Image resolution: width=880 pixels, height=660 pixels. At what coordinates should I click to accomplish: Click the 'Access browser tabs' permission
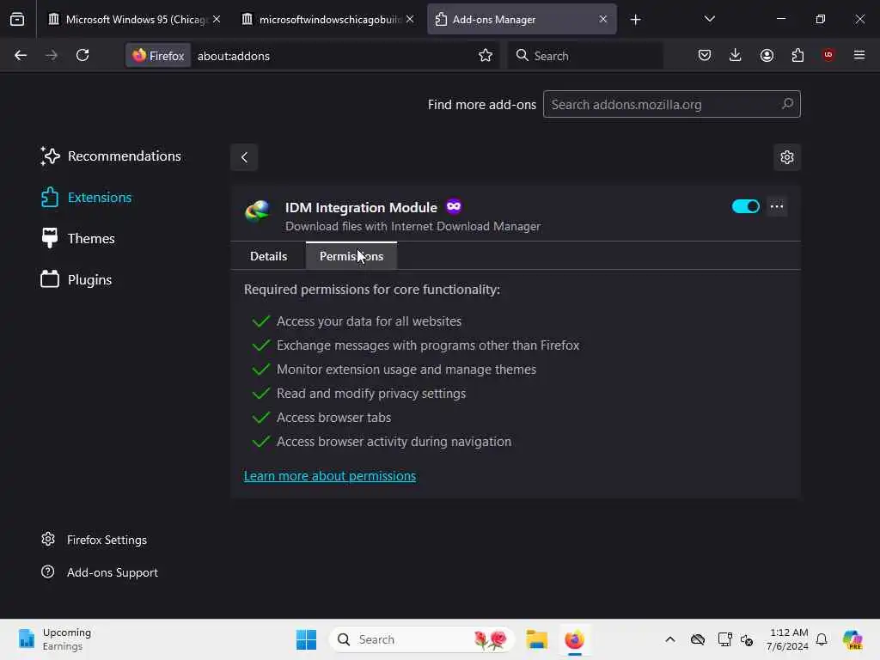point(333,418)
